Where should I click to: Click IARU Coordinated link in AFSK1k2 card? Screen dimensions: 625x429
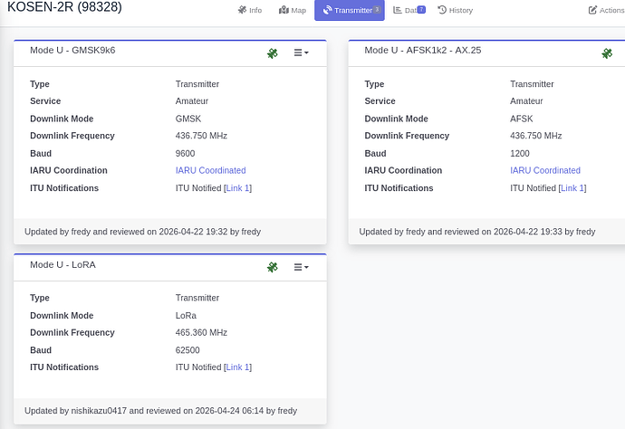tap(545, 170)
